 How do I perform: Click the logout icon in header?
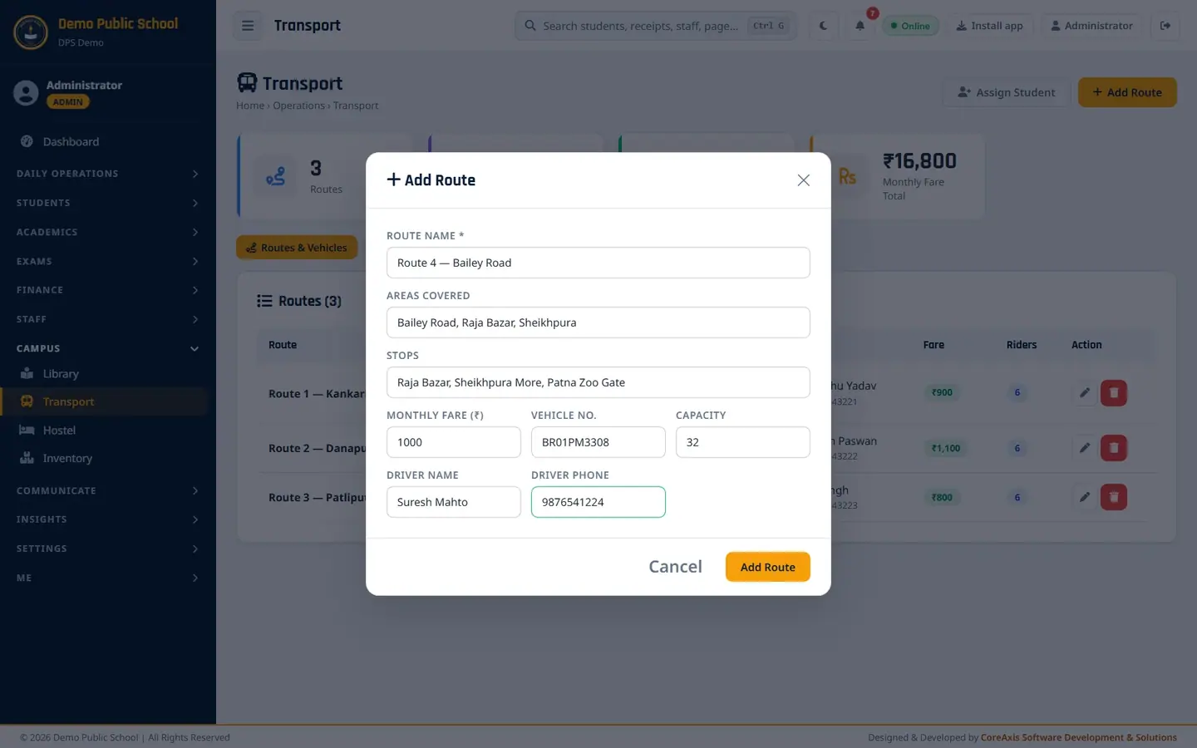point(1165,26)
